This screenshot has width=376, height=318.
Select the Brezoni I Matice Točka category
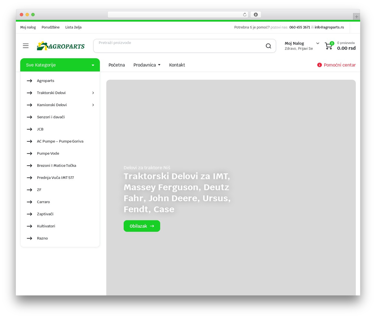click(56, 166)
